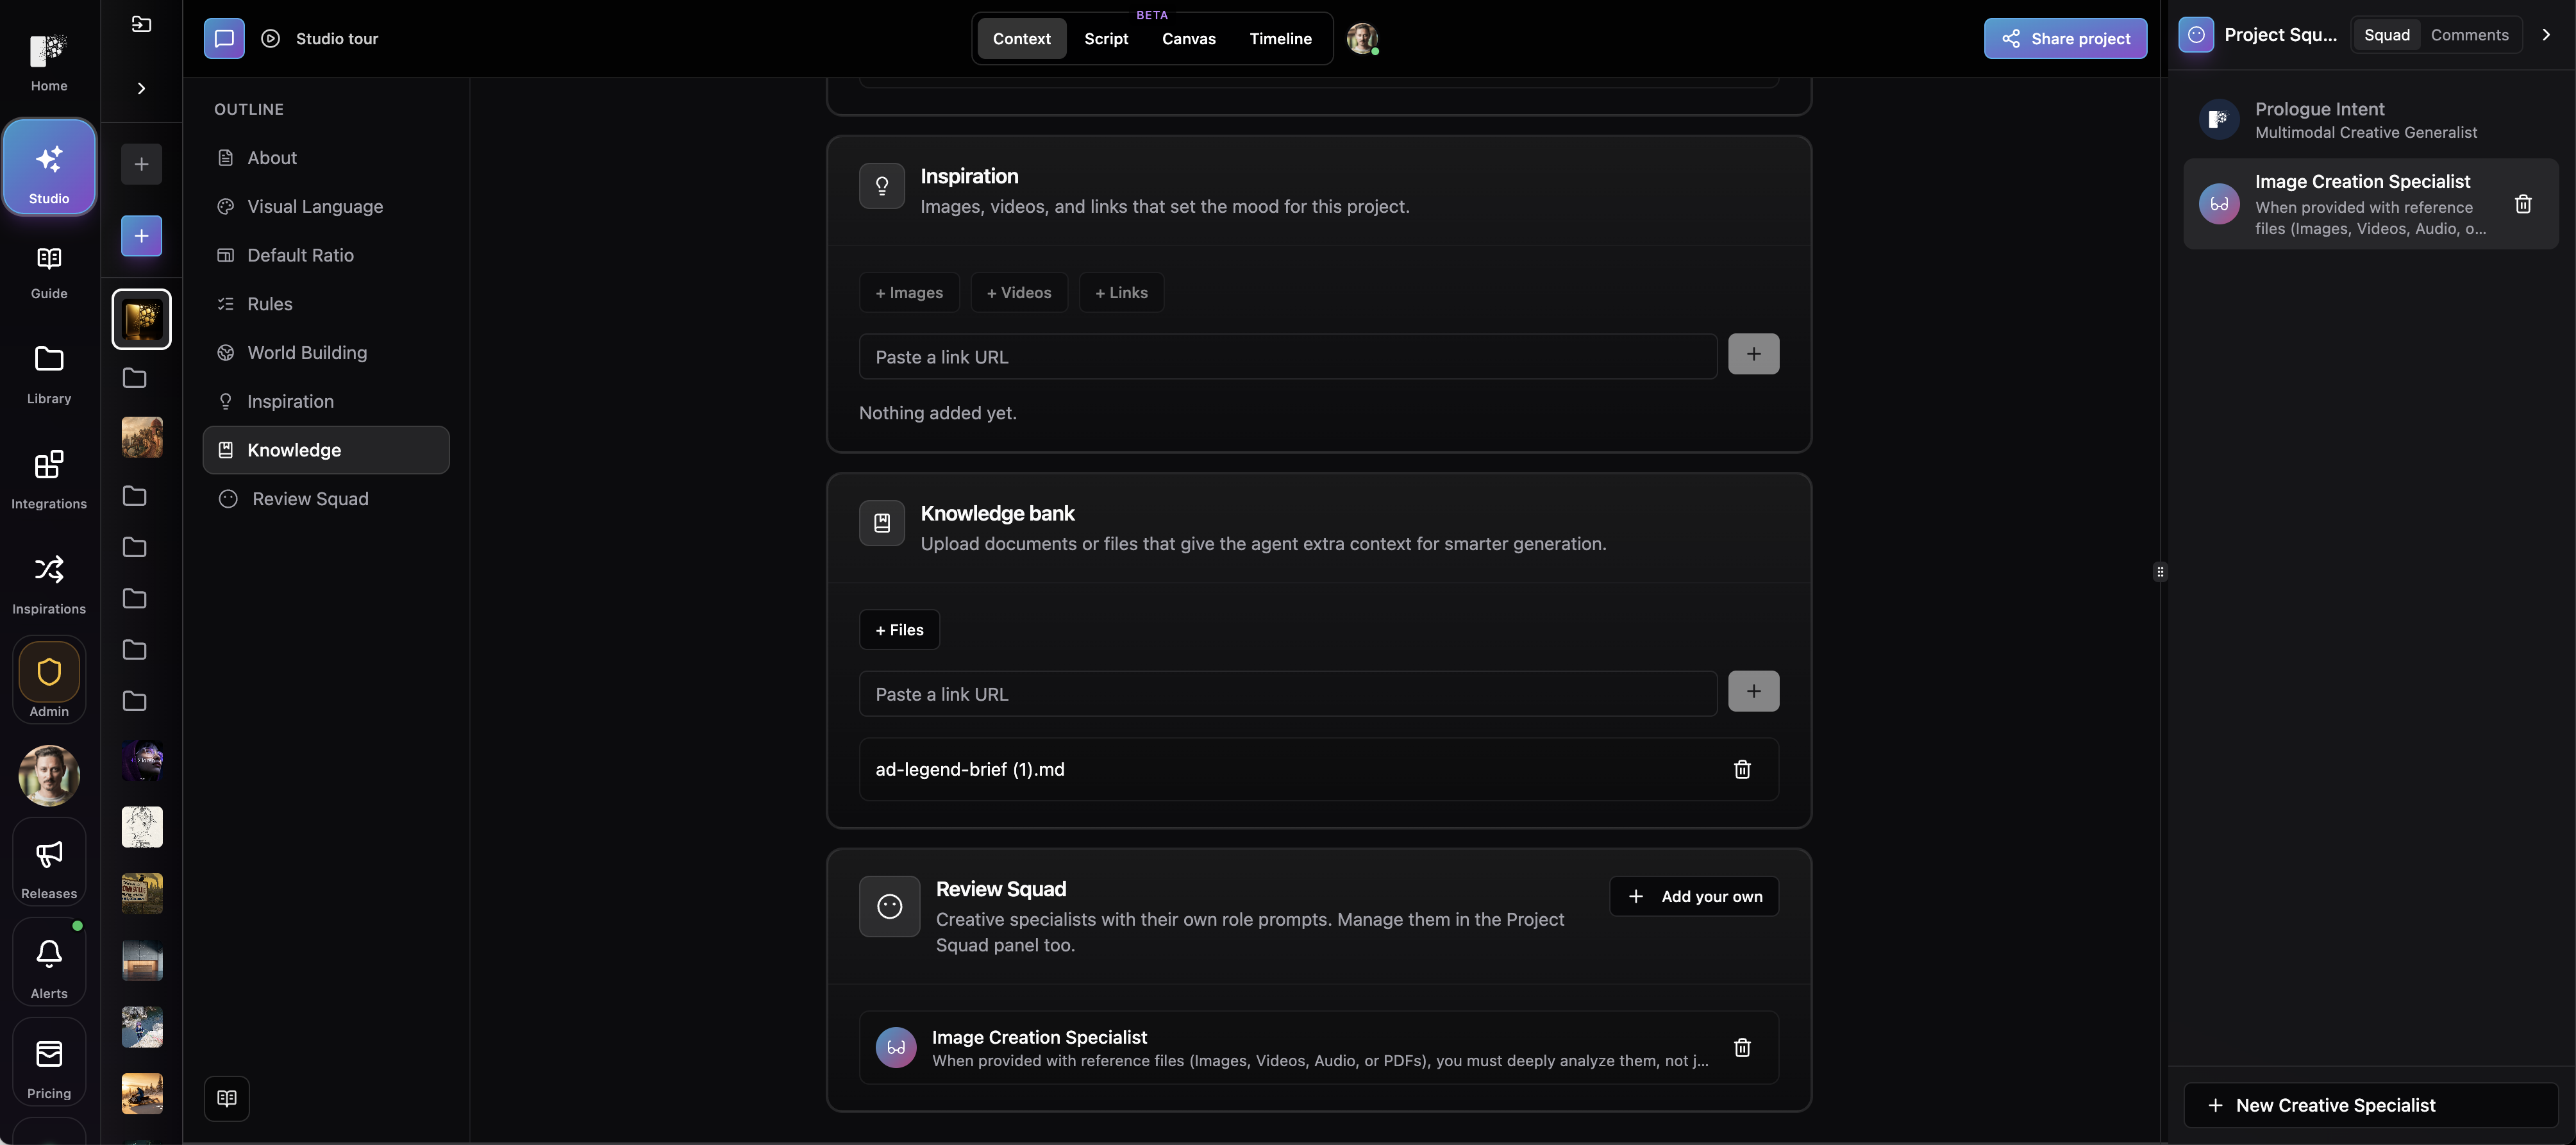This screenshot has width=2576, height=1145.
Task: Delete the ad-legend-brief (1).md file
Action: click(x=1742, y=769)
